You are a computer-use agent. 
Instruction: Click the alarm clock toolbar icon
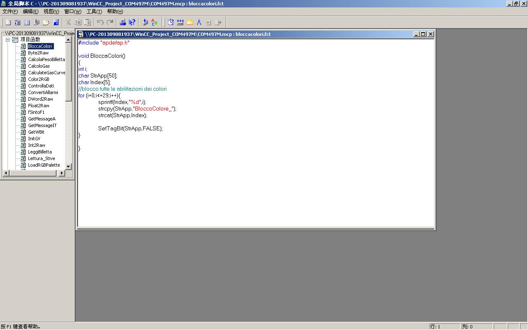171,22
